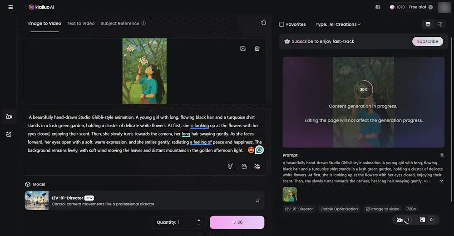Open the user profile avatar

(x=444, y=7)
